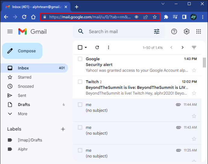Open Gmail settings gear

[x=187, y=31]
